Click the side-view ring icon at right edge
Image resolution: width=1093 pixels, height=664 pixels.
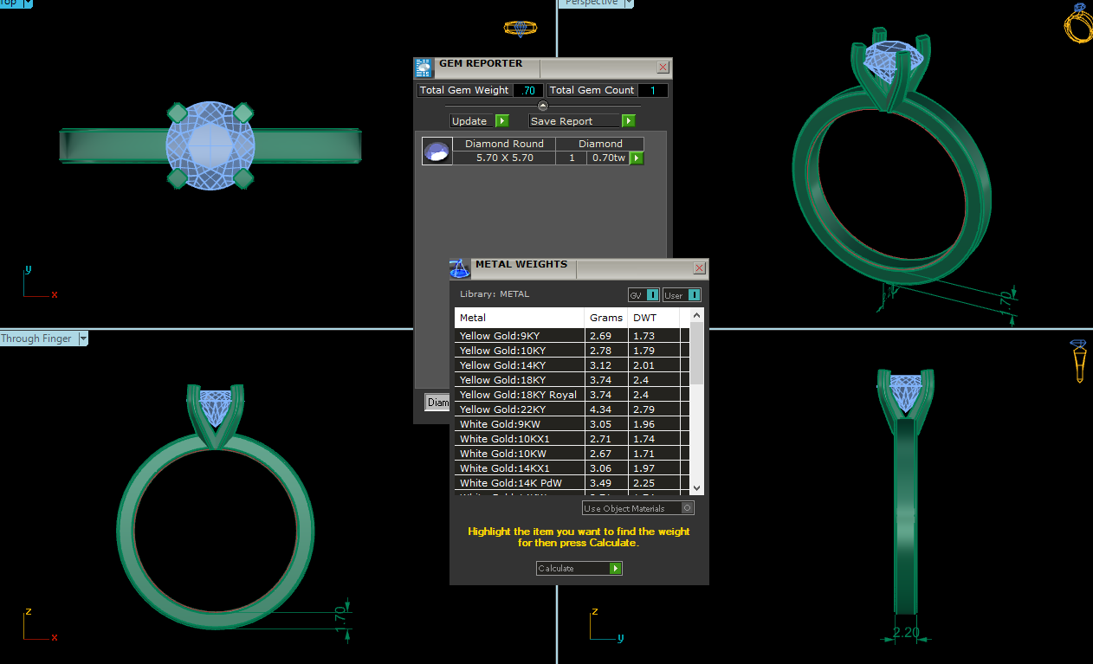pos(1078,360)
